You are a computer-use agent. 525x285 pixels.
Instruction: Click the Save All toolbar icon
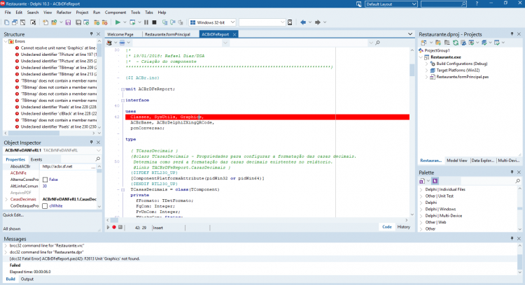pyautogui.click(x=78, y=22)
